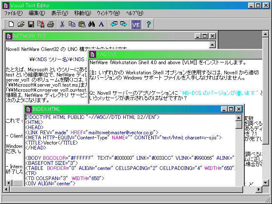Click the <HTML> tag line
This screenshot has width=272, height=204.
pyautogui.click(x=34, y=122)
